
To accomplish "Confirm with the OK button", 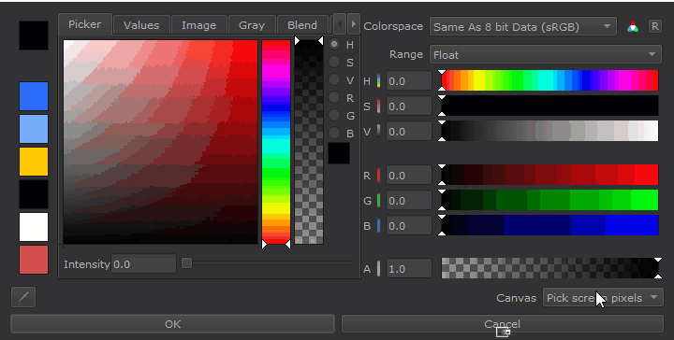I will 173,324.
